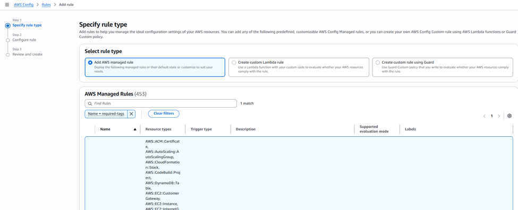Select page 1 in pagination
The width and height of the screenshot is (518, 210).
point(491,116)
